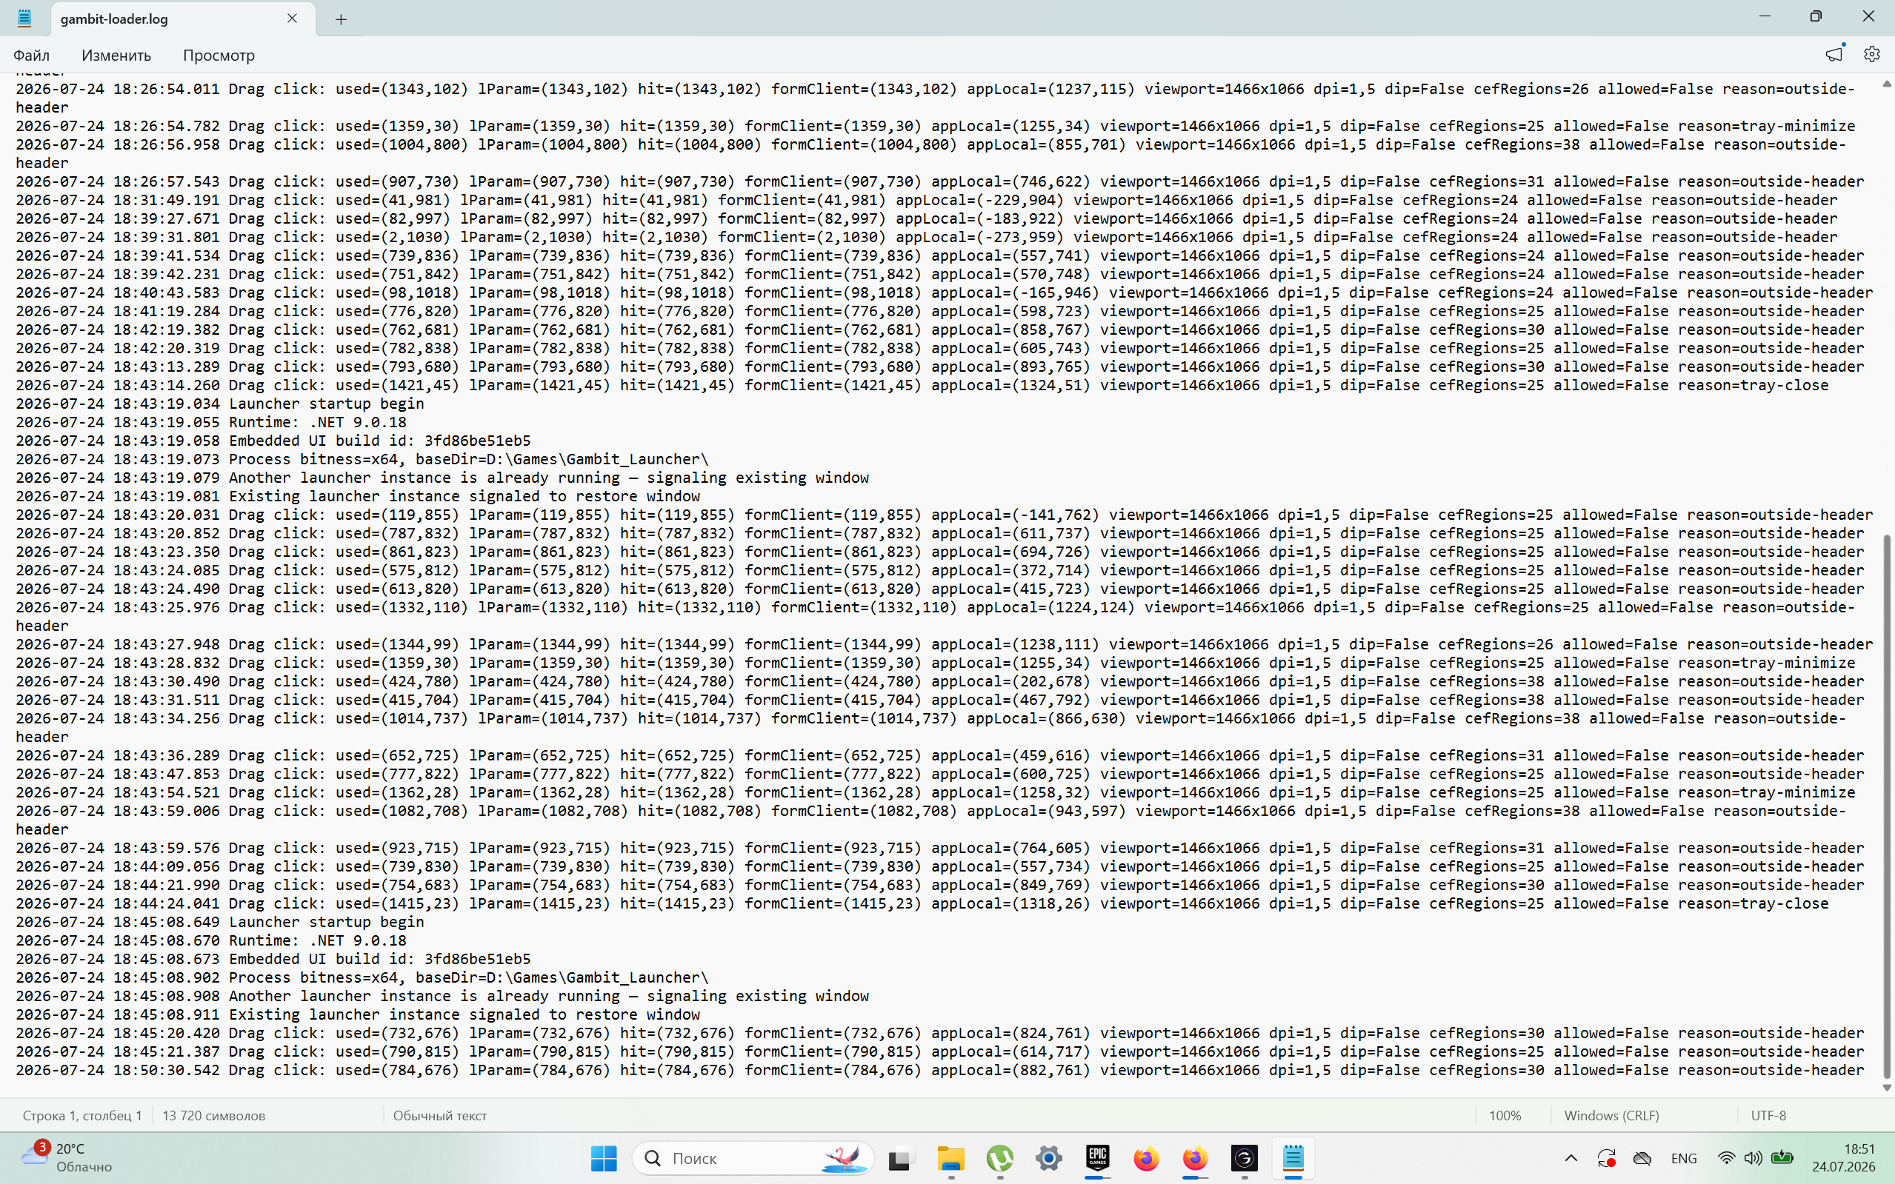The image size is (1895, 1184).
Task: Open the Файл menu
Action: [x=31, y=55]
